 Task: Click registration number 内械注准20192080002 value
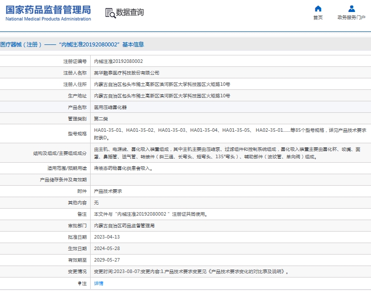[119, 61]
